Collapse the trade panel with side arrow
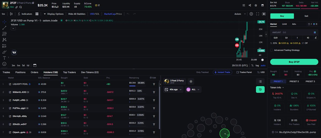 click(x=266, y=34)
